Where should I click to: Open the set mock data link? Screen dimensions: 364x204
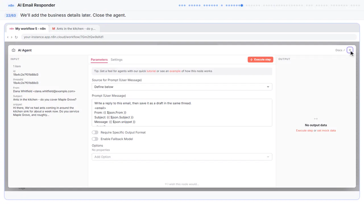click(x=326, y=131)
